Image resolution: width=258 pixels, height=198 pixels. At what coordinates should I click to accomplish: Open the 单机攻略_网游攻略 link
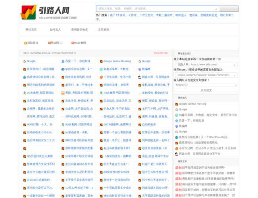pyautogui.click(x=156, y=85)
